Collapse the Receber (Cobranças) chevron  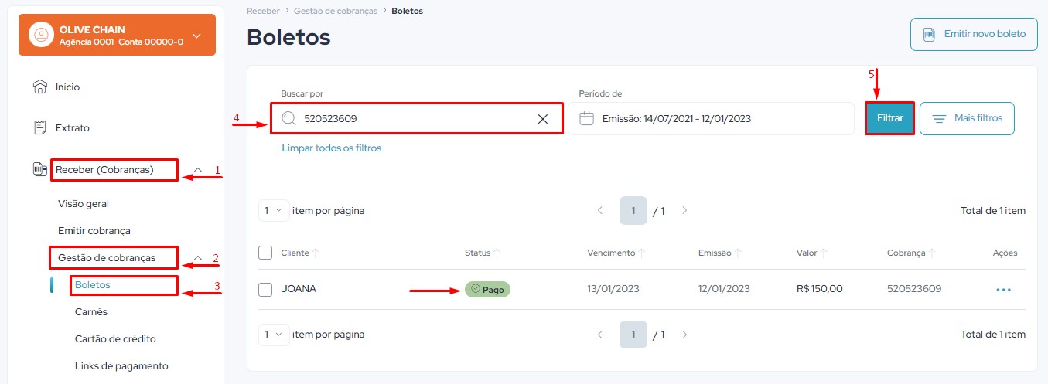tap(198, 169)
